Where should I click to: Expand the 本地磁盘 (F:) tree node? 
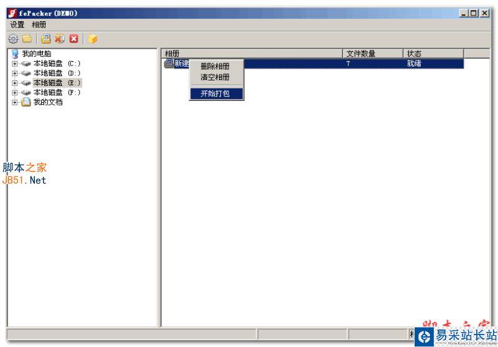click(x=14, y=92)
